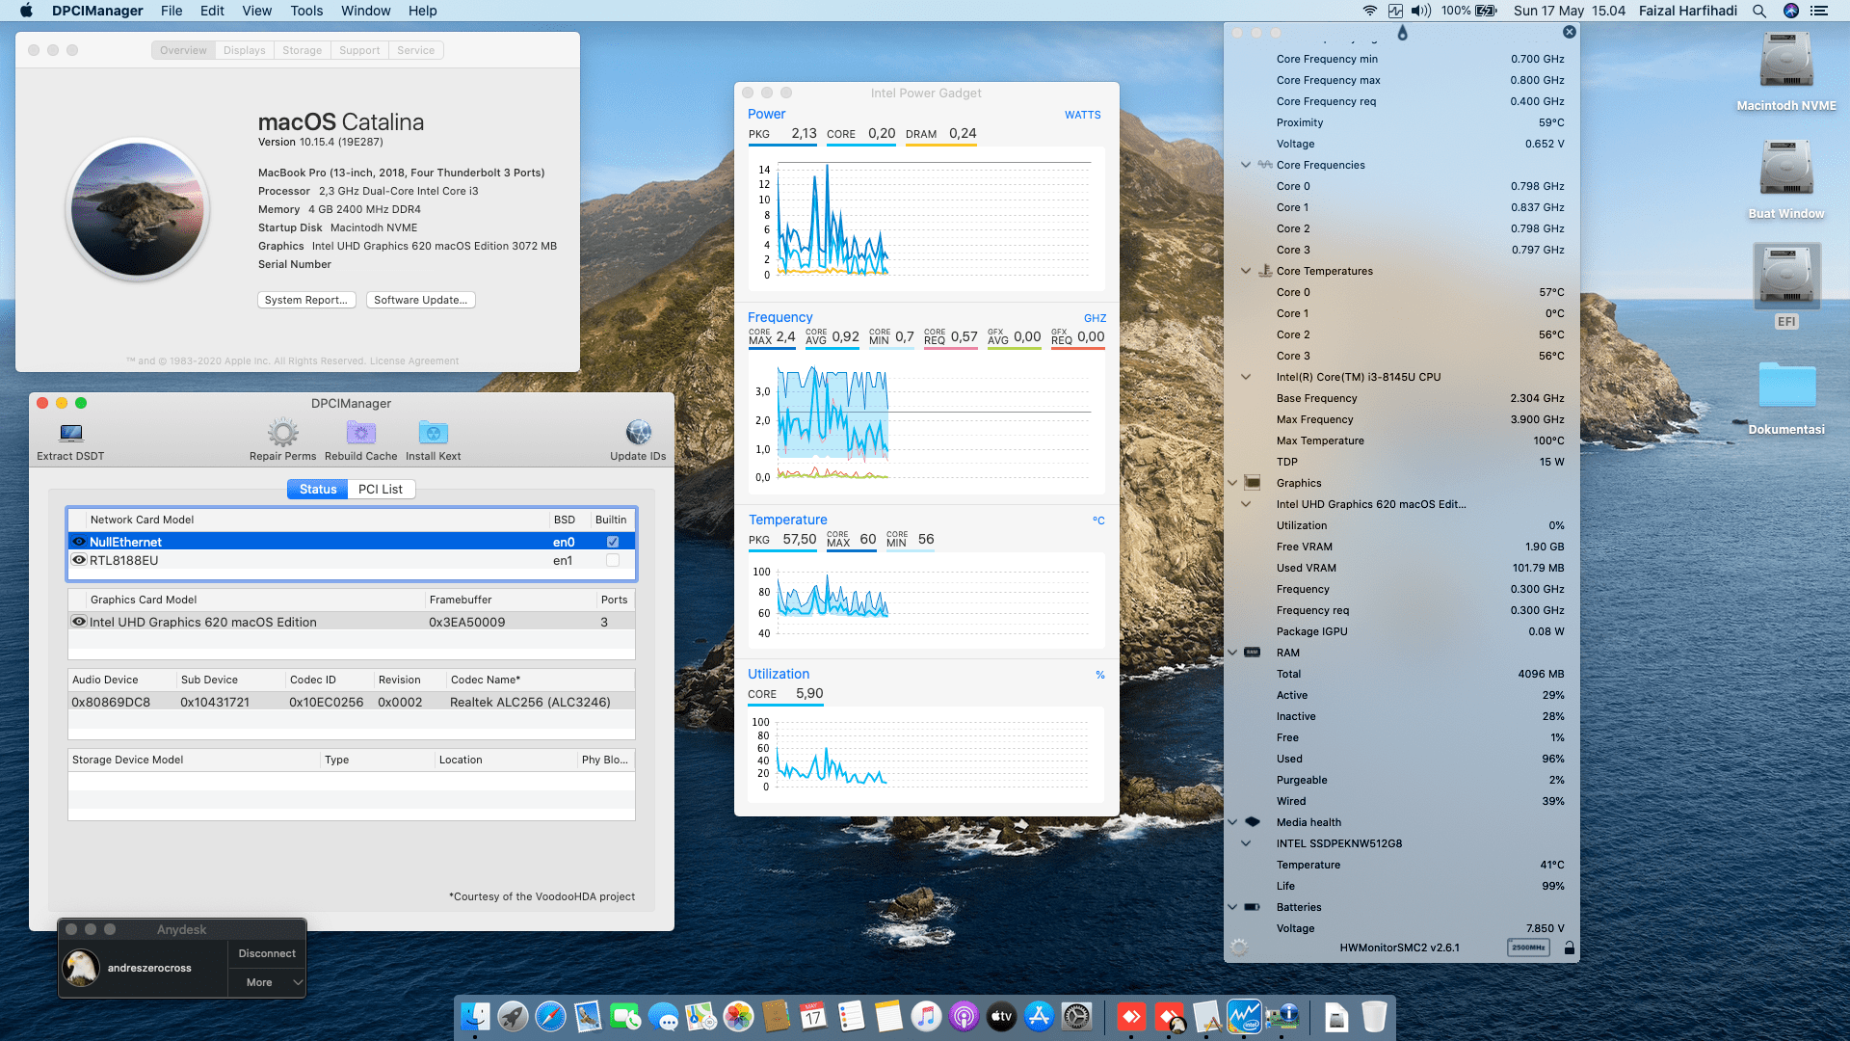Open the Dokumentasi folder on desktop
The image size is (1850, 1041).
click(1786, 386)
